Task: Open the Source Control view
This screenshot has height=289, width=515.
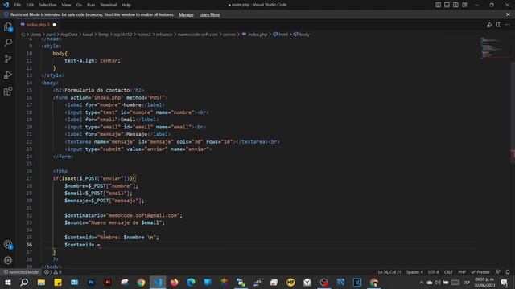Action: pyautogui.click(x=8, y=59)
